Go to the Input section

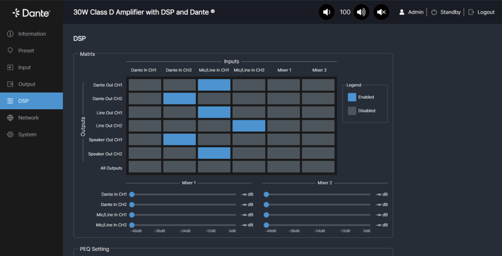(24, 68)
